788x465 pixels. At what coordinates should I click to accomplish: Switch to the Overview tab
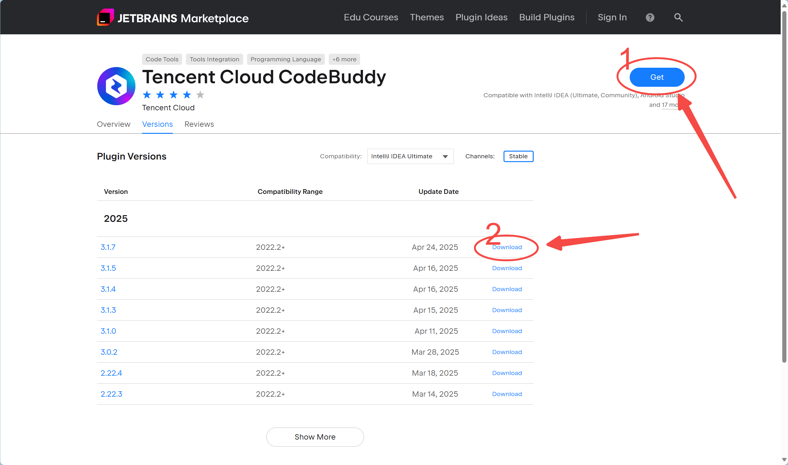pos(113,124)
